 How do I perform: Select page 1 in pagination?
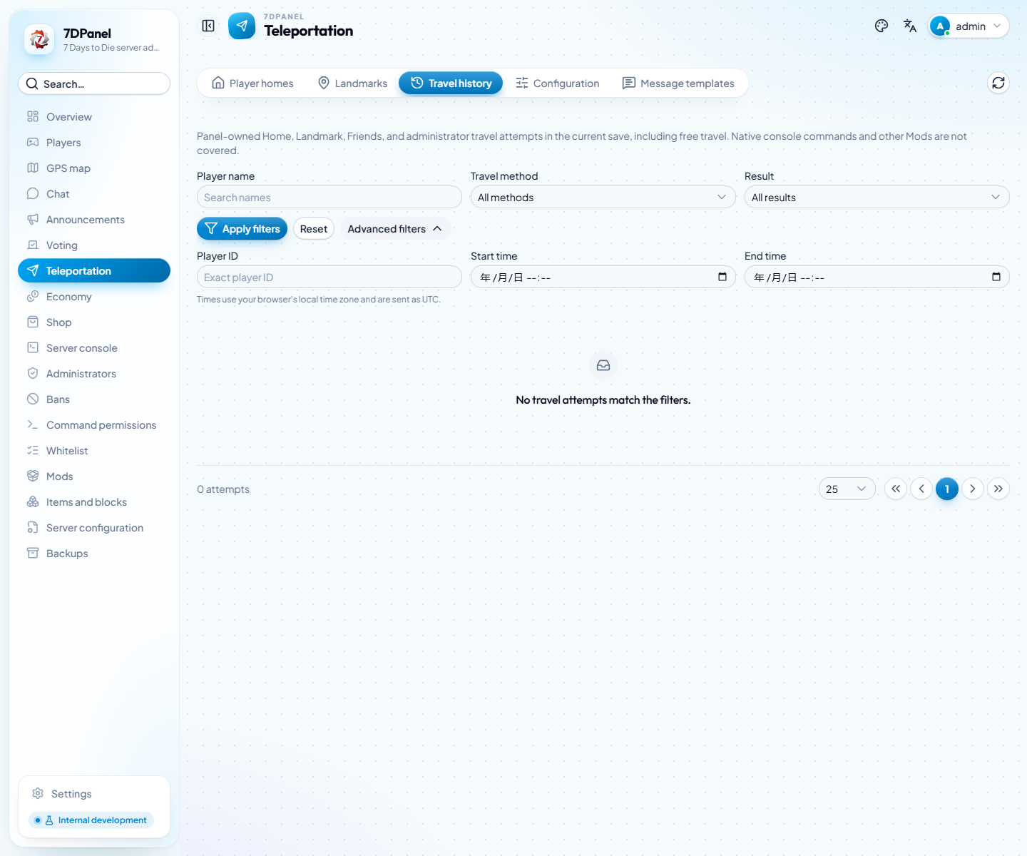[947, 489]
